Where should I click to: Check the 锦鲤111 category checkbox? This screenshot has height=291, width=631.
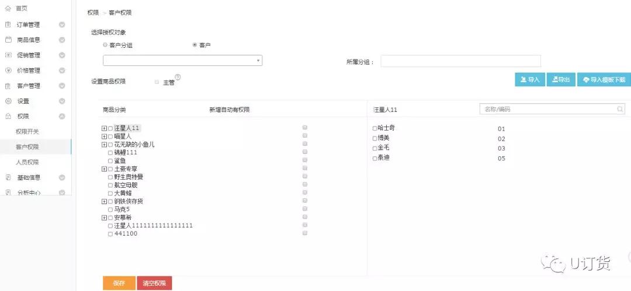click(110, 153)
